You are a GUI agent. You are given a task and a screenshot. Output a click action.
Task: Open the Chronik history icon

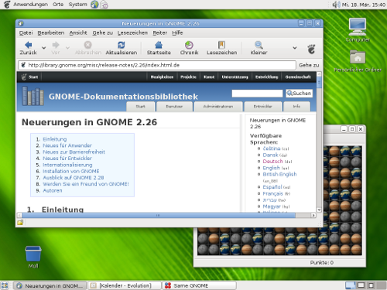coord(189,45)
